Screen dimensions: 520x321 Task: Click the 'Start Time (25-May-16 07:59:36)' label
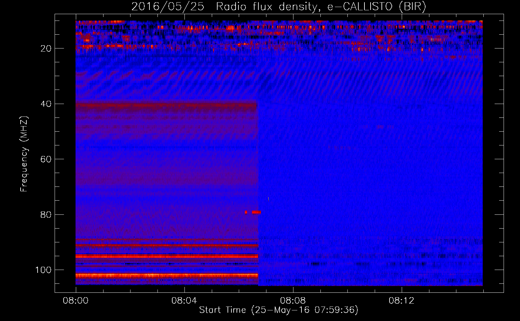279,310
